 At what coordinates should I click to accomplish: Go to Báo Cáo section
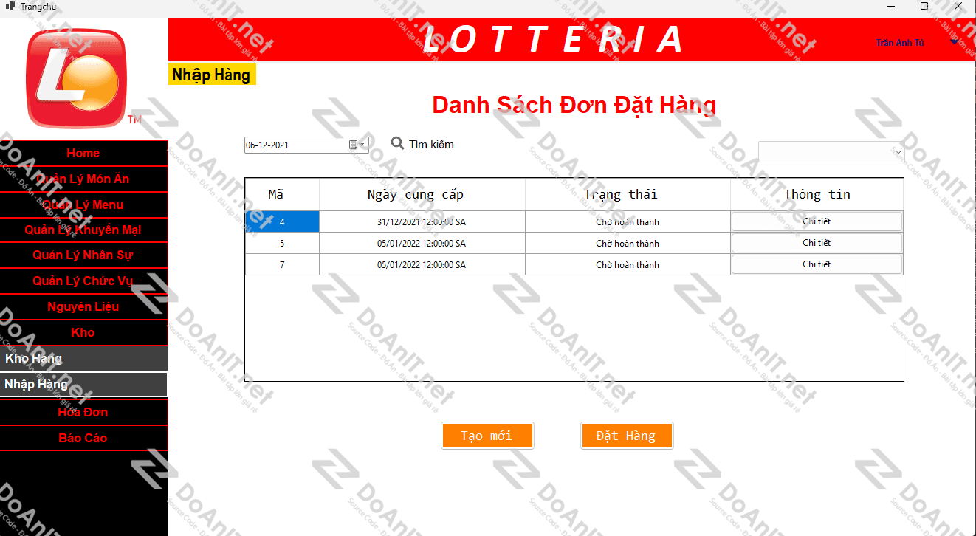(83, 439)
